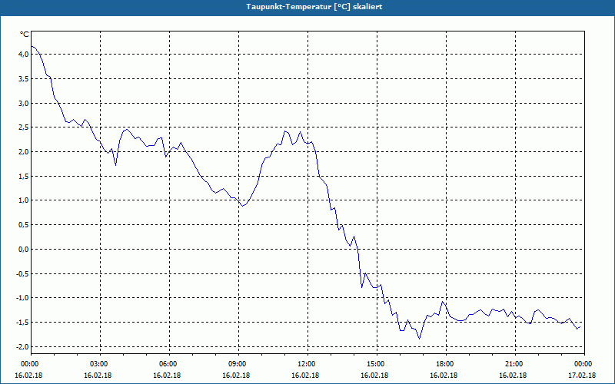Screen dimensions: 615x384
Task: Select the "1,0" y-axis label
Action: click(23, 200)
